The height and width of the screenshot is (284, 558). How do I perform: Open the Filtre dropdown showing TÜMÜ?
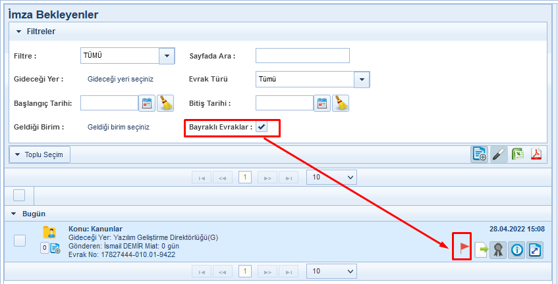tap(167, 56)
